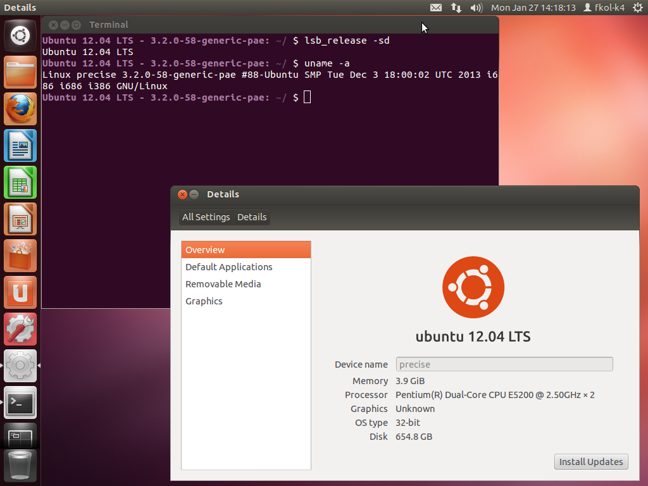This screenshot has width=648, height=486.
Task: Open the clock showing Mon Jan 27 14:18:13
Action: click(533, 8)
